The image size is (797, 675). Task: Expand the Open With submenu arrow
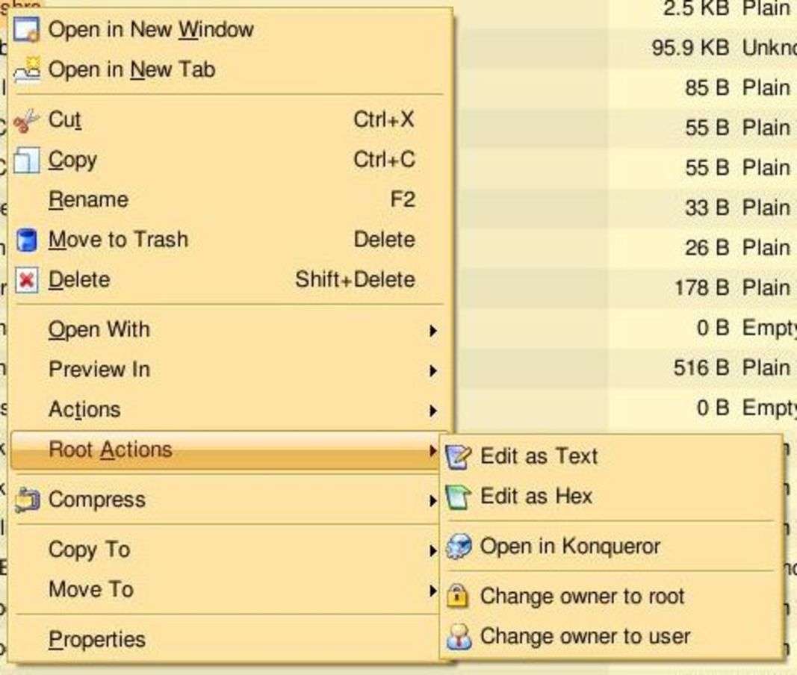coord(432,330)
